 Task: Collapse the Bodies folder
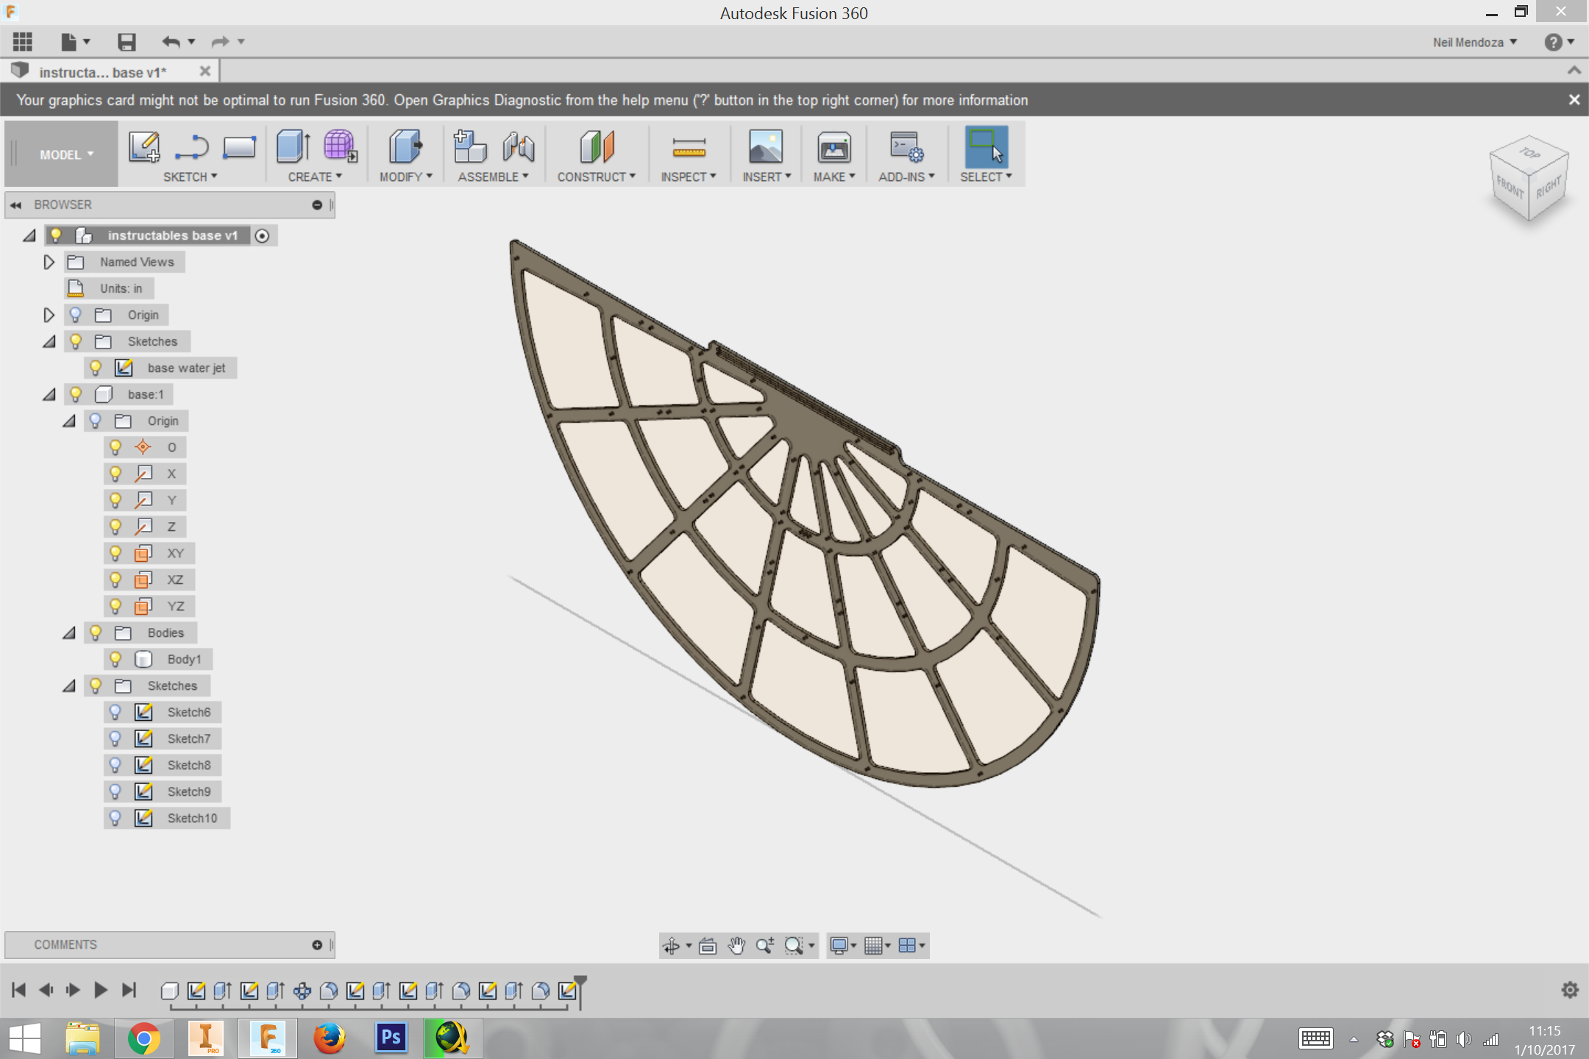tap(69, 633)
